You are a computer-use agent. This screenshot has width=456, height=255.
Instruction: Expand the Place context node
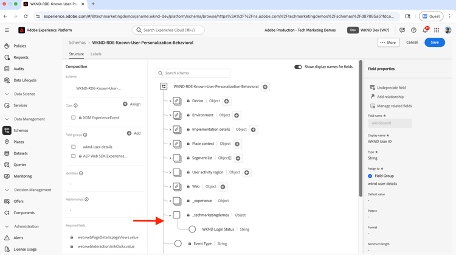click(x=170, y=144)
